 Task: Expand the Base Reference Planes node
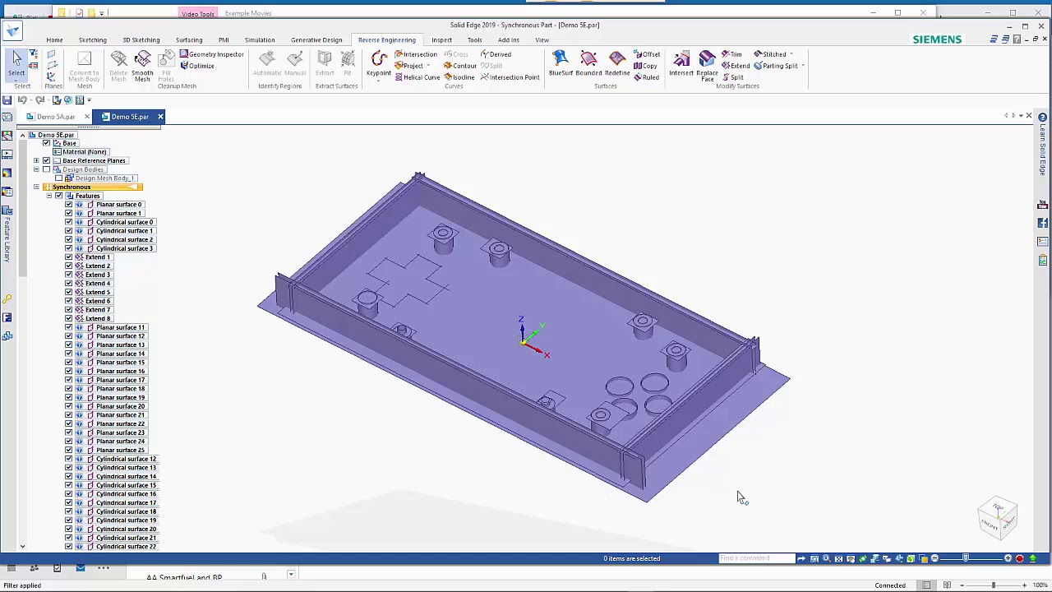pyautogui.click(x=36, y=160)
